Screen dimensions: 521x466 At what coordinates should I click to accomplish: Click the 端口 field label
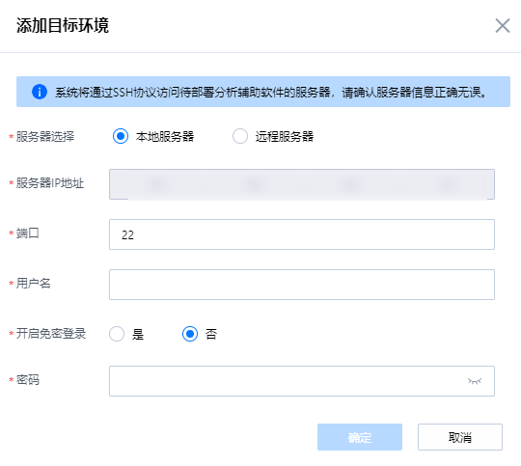point(28,233)
